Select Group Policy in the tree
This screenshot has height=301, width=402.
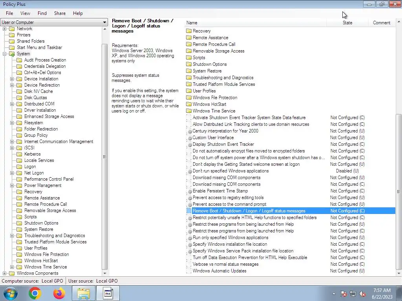36,135
